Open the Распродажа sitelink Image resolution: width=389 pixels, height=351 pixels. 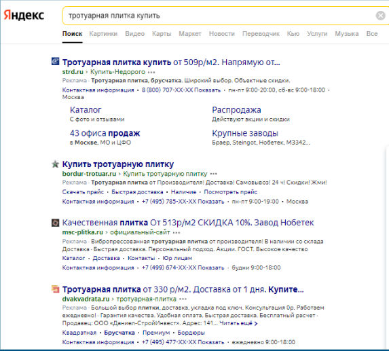click(236, 110)
